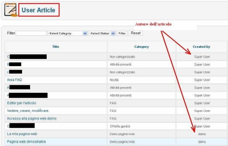Click demo author in La mia pagina web row
The width and height of the screenshot is (228, 146).
202,134
